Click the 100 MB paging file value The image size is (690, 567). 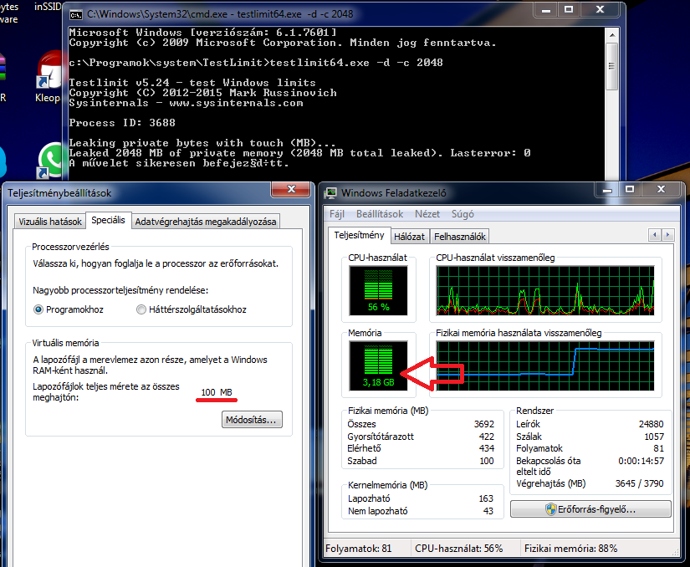(x=217, y=392)
